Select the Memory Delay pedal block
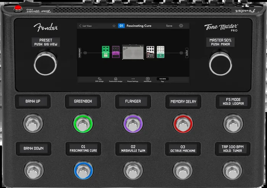The width and height of the screenshot is (267, 188). click(x=150, y=52)
